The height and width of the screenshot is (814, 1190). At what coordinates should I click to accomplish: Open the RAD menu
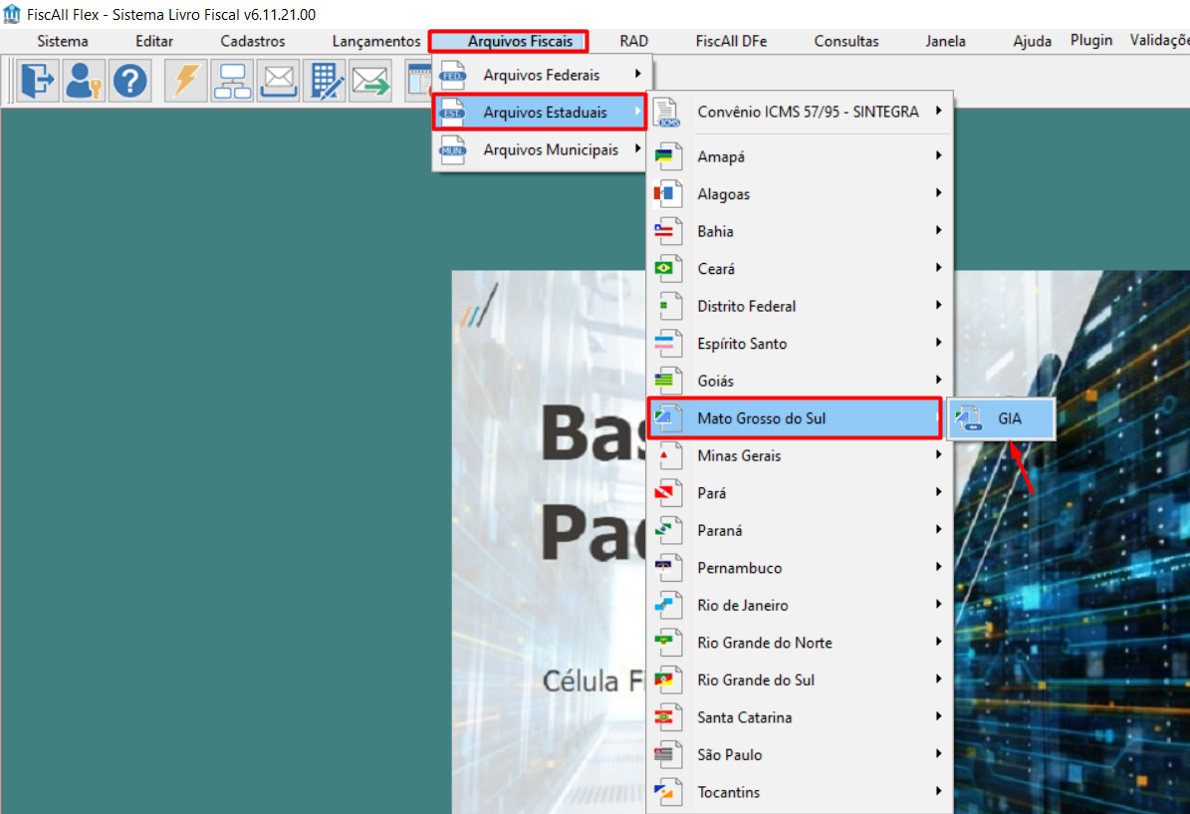tap(633, 41)
